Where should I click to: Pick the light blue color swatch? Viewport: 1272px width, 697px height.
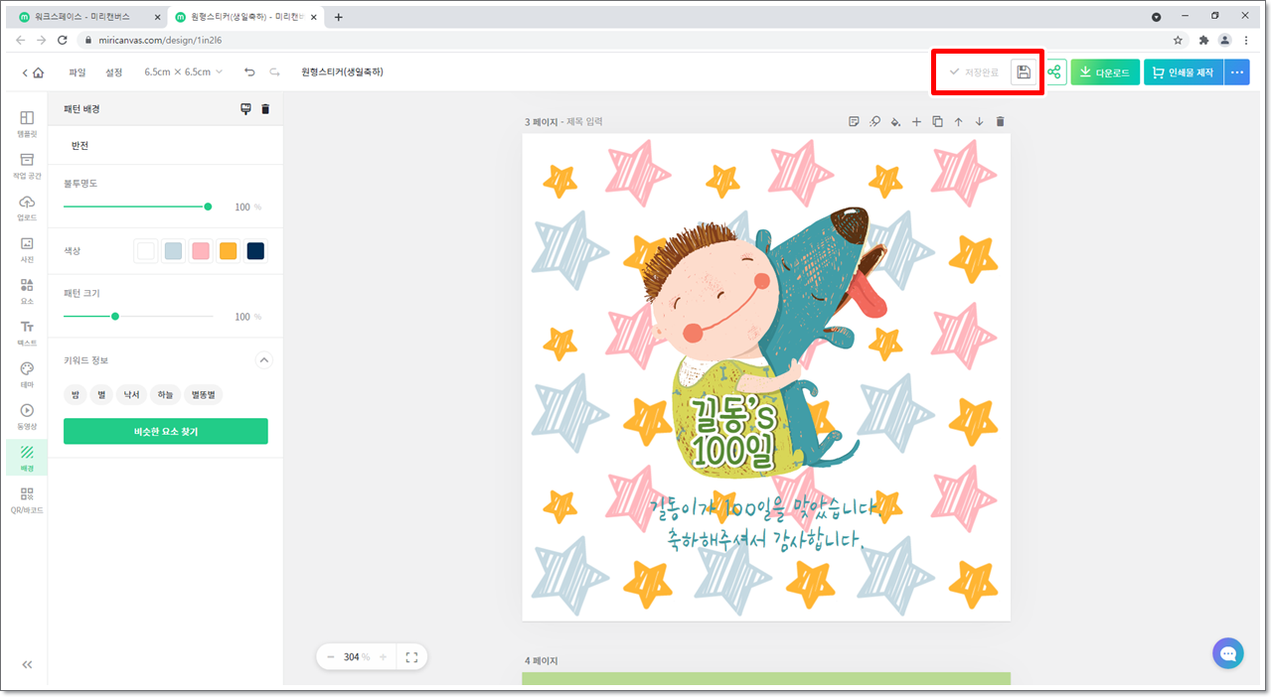(x=173, y=251)
